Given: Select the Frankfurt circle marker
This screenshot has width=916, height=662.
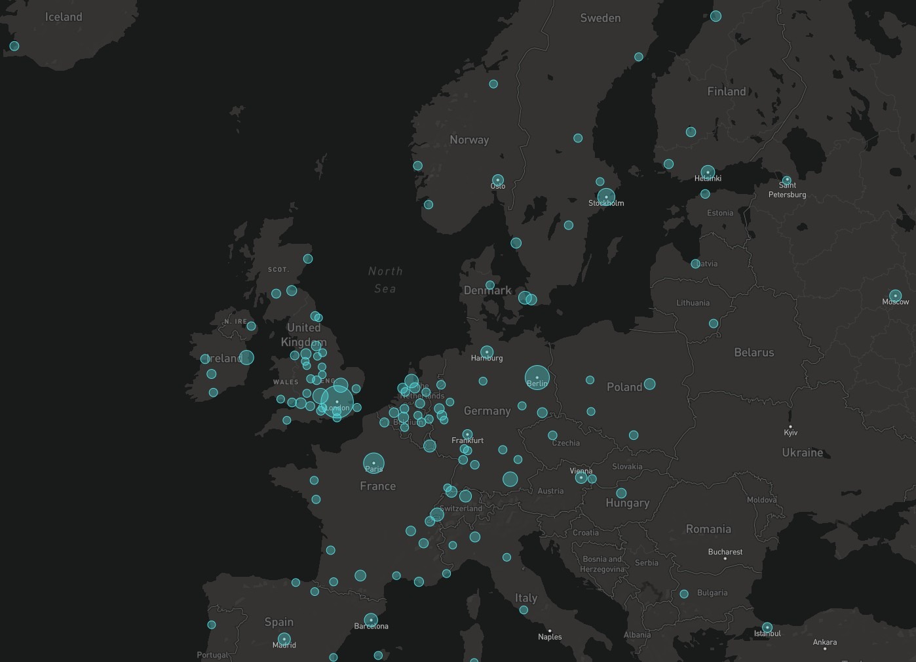Looking at the screenshot, I should 467,434.
